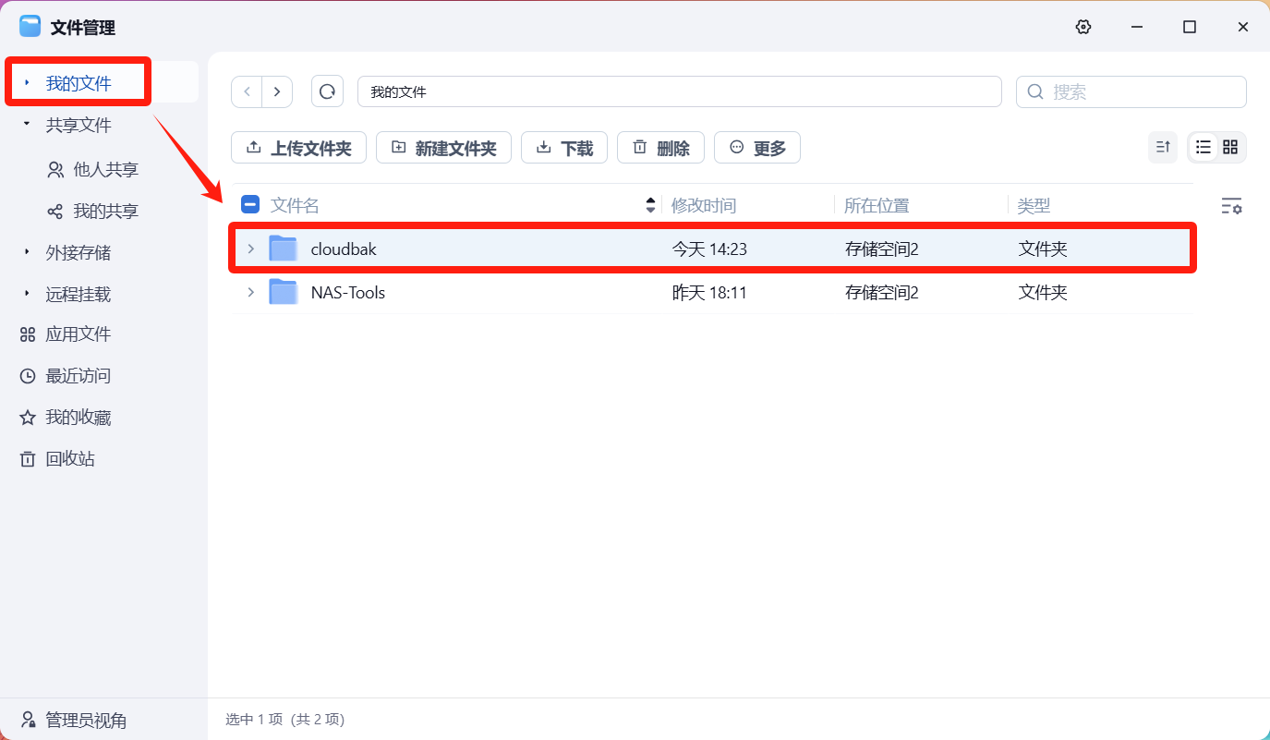The width and height of the screenshot is (1270, 740).
Task: Open settings gear in title bar
Action: (1083, 27)
